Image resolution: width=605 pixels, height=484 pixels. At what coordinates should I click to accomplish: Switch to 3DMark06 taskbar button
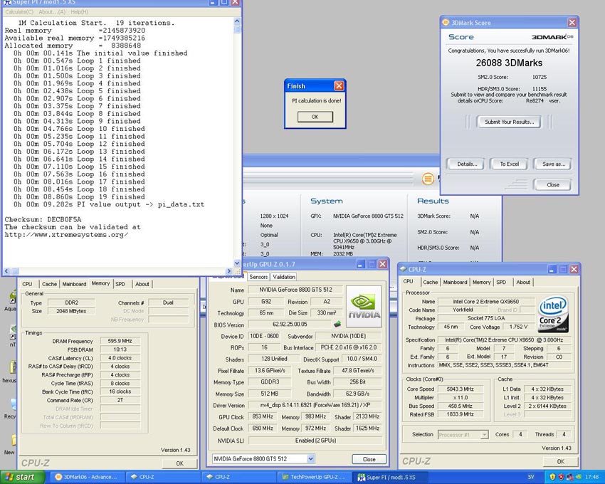pos(89,477)
